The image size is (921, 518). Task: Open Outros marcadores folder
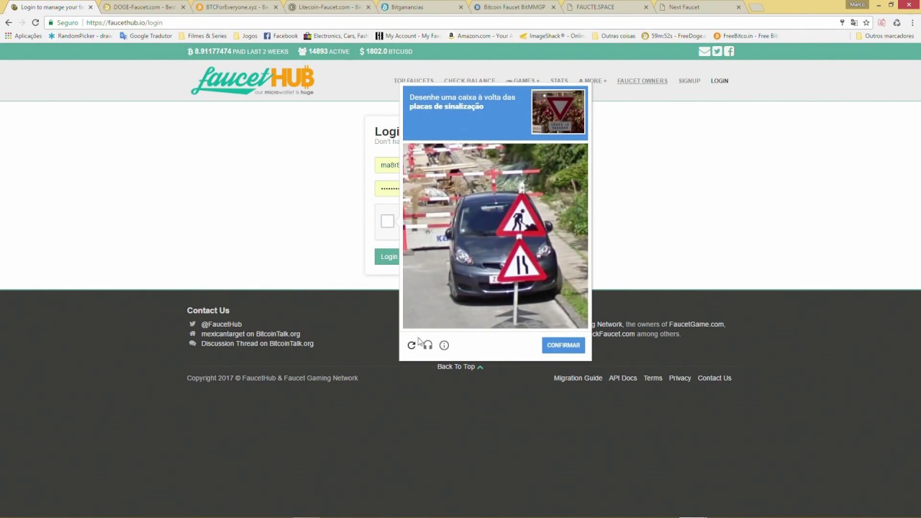pyautogui.click(x=884, y=36)
